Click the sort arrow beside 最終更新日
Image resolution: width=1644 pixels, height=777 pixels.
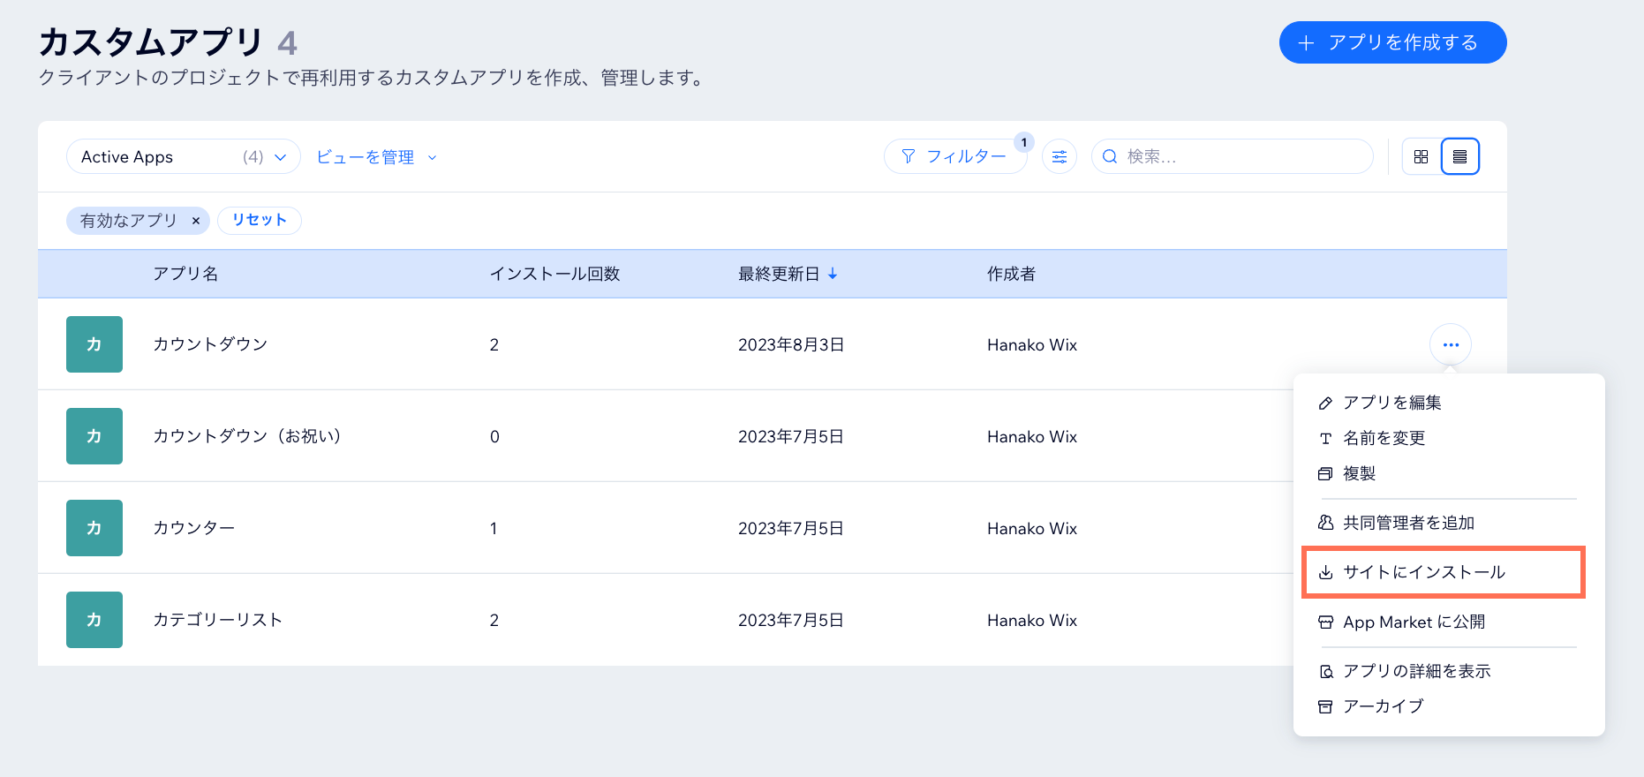pos(833,275)
